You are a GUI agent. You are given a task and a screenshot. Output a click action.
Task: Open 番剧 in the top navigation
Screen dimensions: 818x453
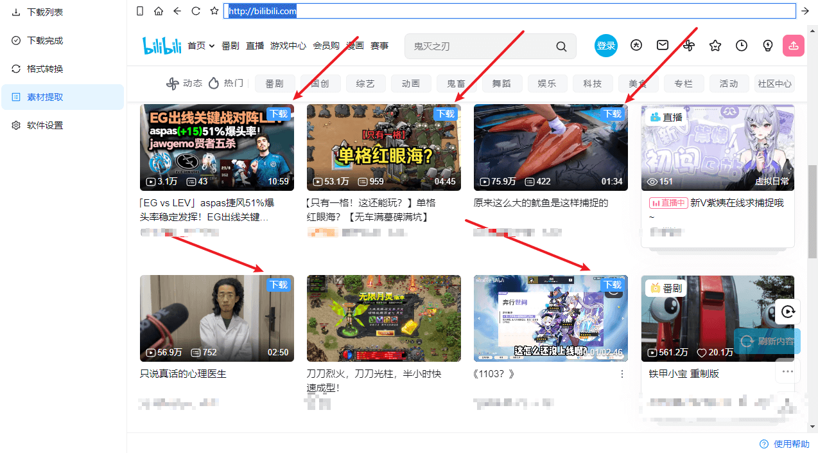pos(231,46)
